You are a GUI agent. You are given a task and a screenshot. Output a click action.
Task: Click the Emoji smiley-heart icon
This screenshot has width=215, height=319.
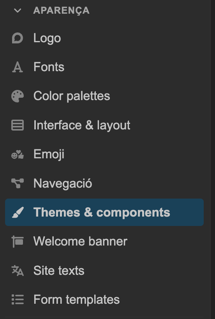pyautogui.click(x=18, y=154)
